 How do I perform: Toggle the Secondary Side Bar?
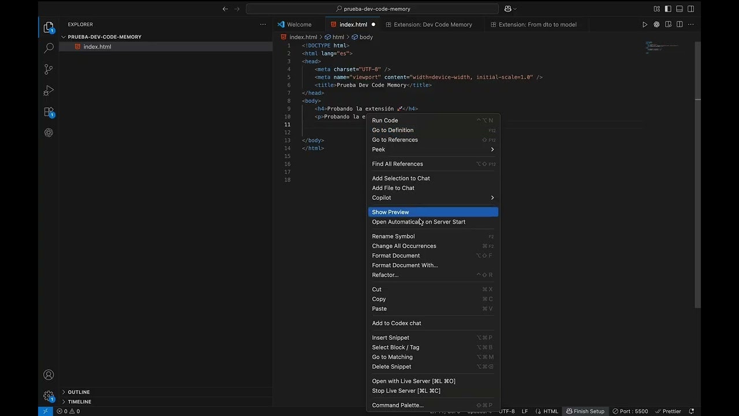(x=691, y=9)
